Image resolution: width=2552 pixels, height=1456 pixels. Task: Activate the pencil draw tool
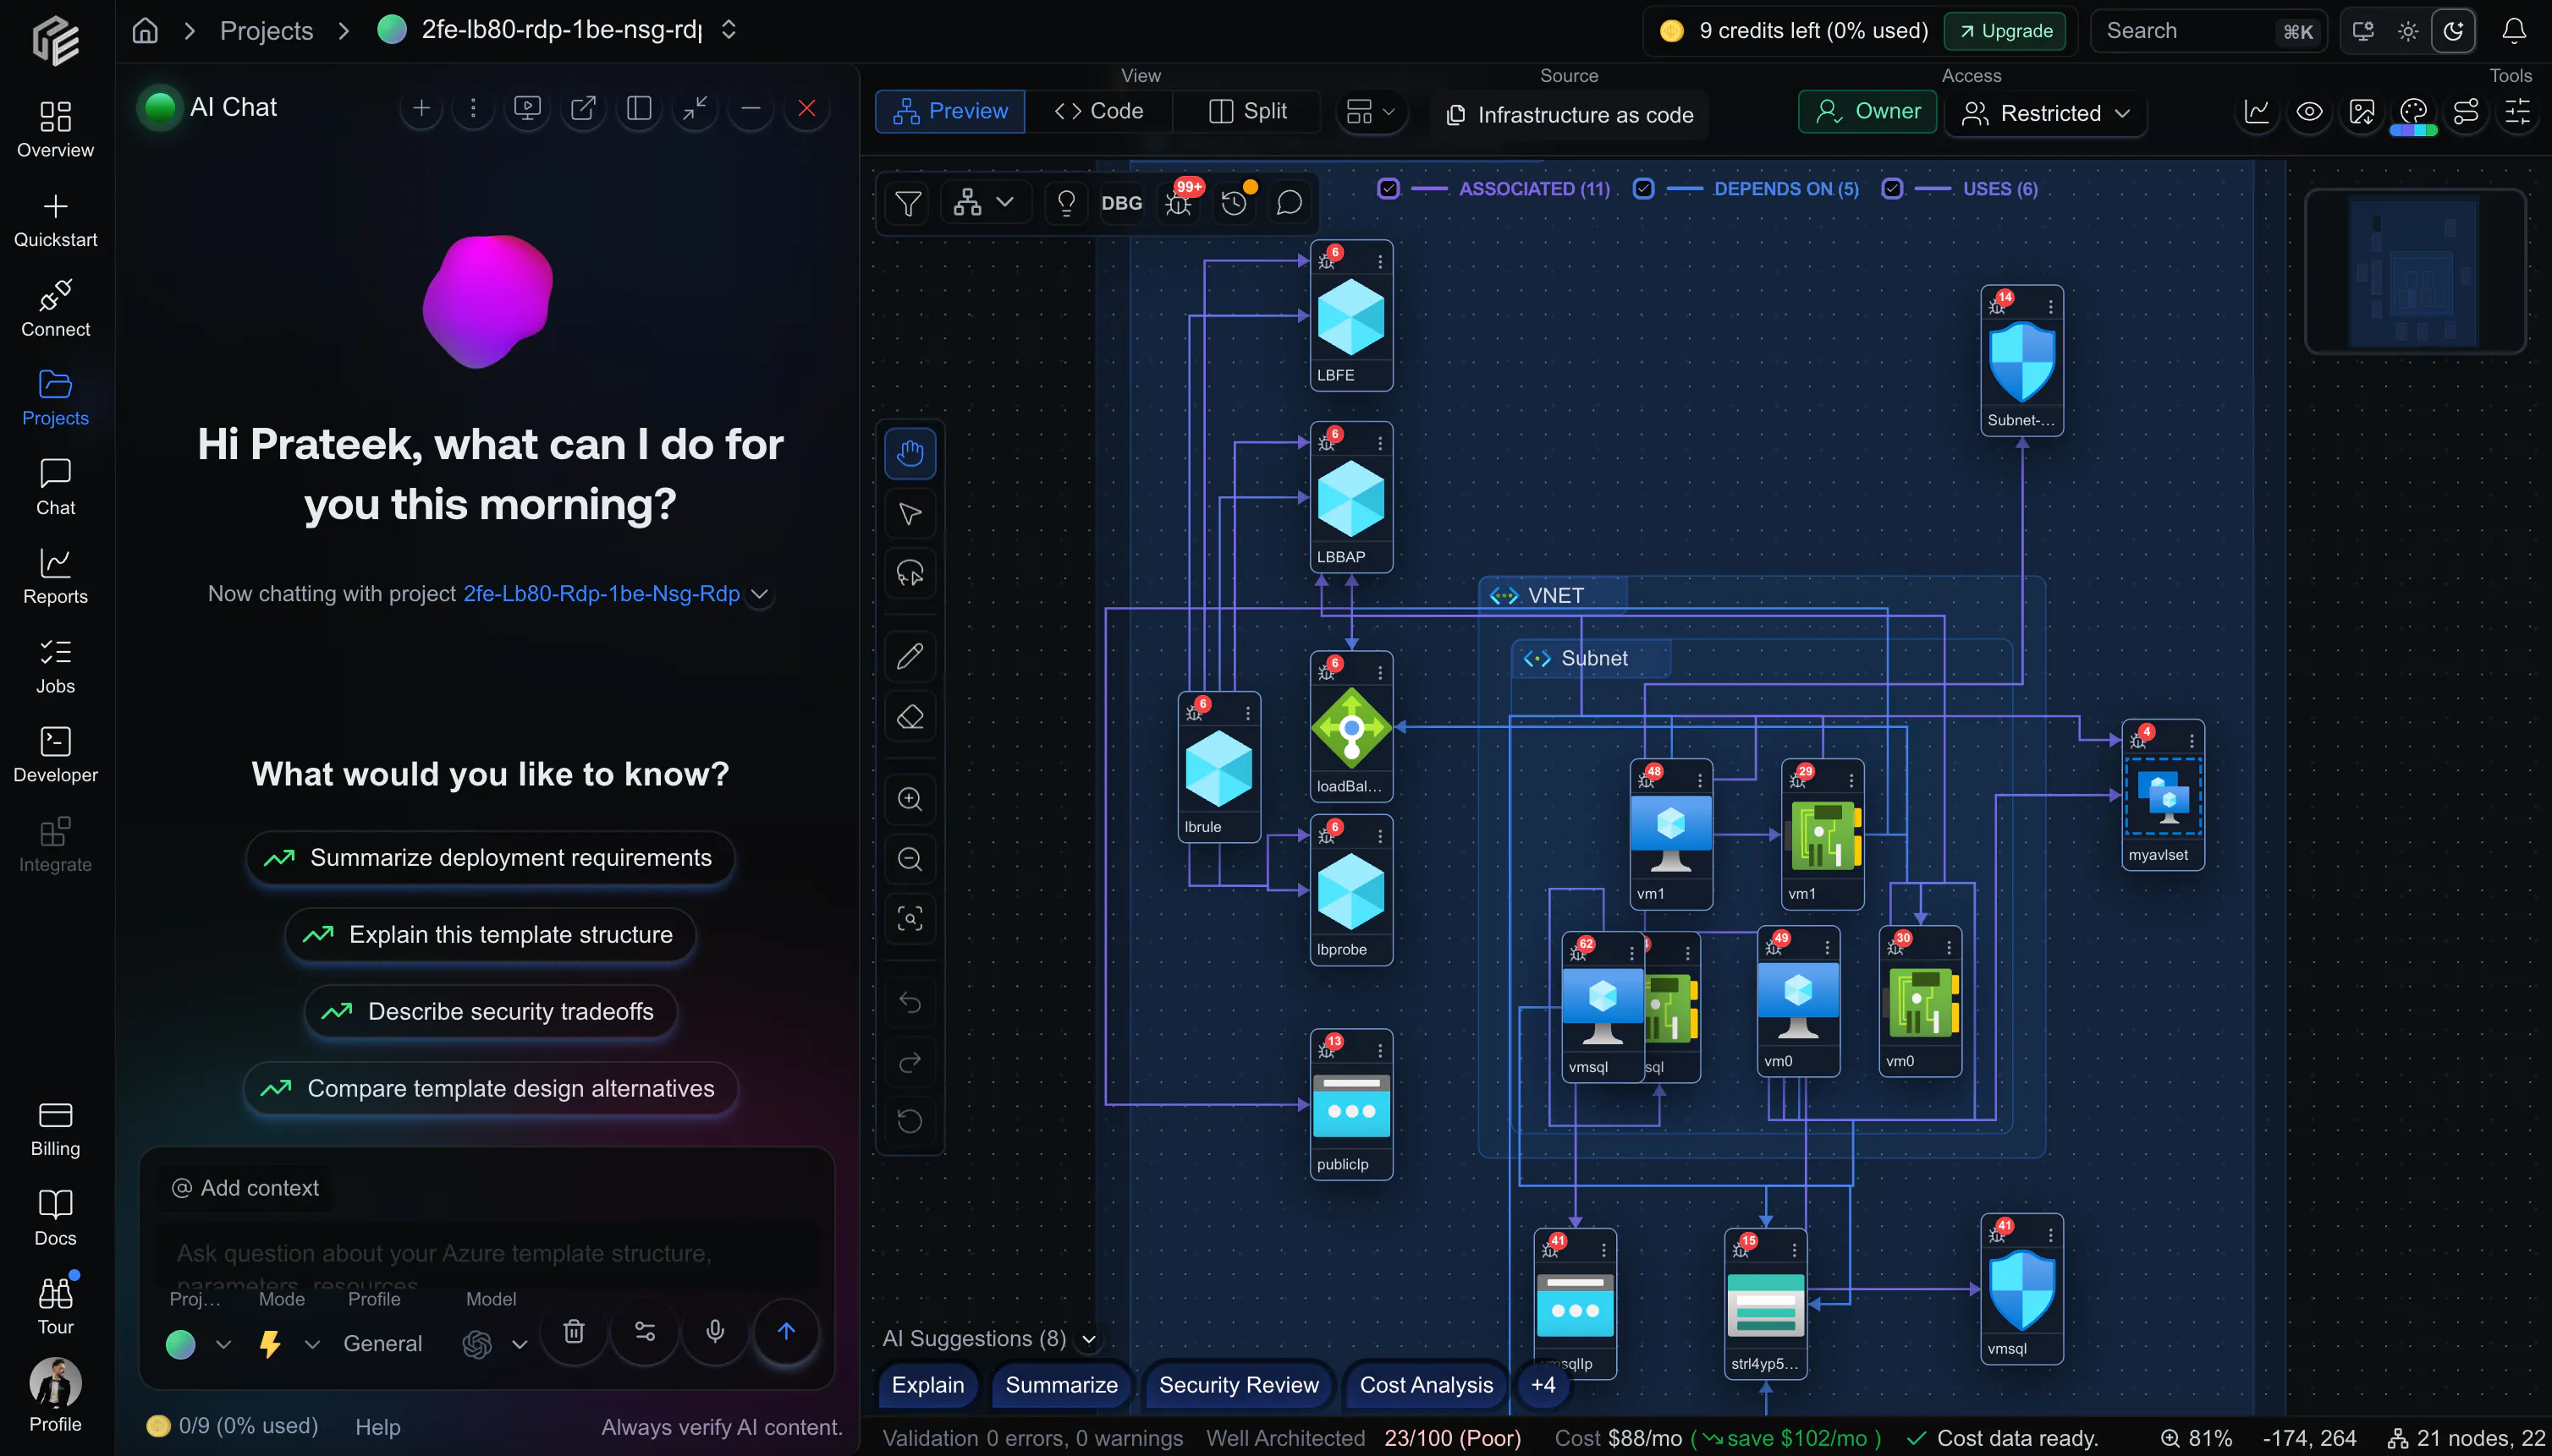click(910, 656)
